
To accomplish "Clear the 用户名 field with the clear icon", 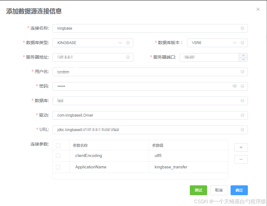I will click(242, 72).
